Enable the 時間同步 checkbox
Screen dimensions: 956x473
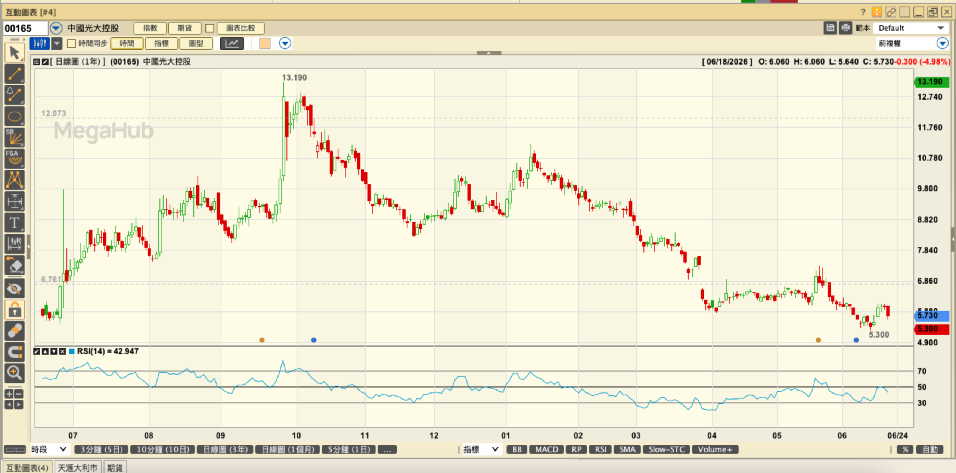coord(72,44)
